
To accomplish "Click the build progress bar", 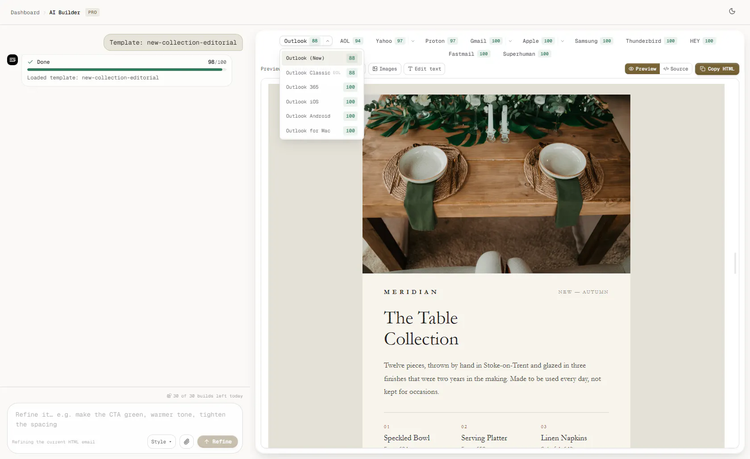I will click(x=127, y=70).
